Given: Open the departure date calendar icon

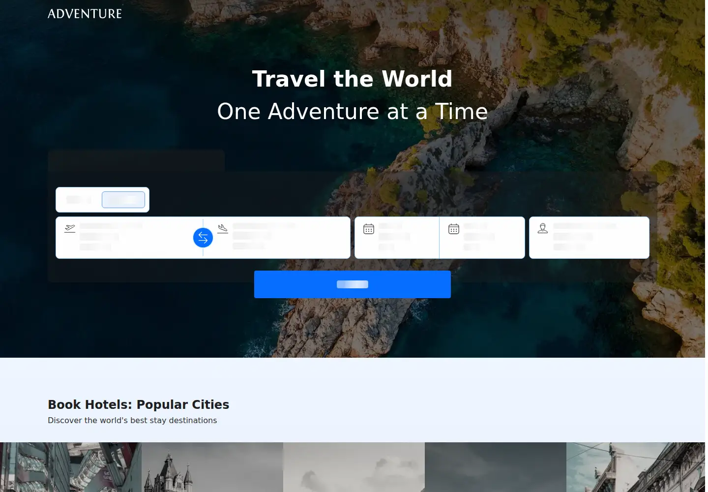Looking at the screenshot, I should 369,229.
